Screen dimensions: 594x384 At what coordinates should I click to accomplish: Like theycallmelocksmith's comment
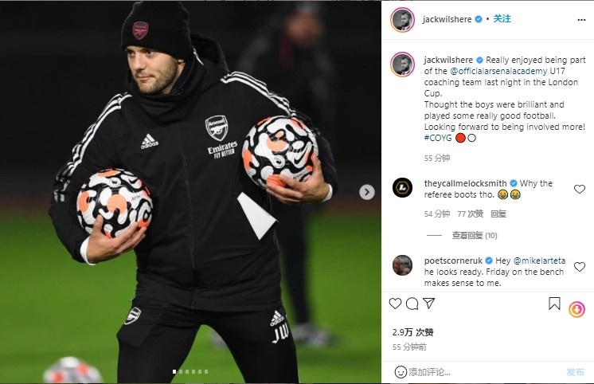pos(579,190)
